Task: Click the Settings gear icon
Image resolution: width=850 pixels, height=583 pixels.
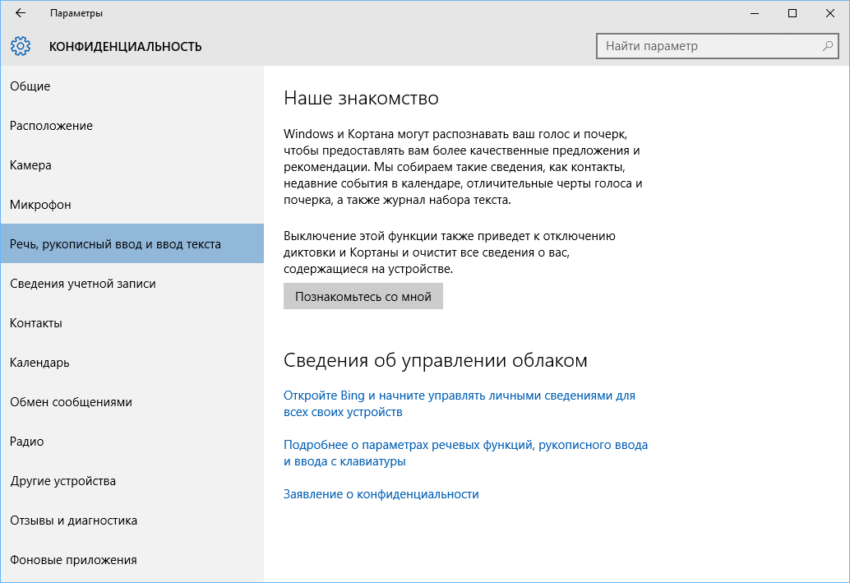Action: (x=21, y=46)
